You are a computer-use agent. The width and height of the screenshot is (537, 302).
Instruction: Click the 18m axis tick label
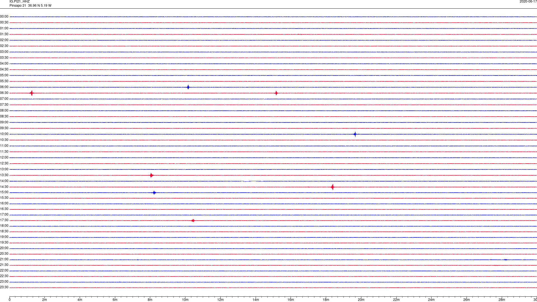tap(326, 300)
